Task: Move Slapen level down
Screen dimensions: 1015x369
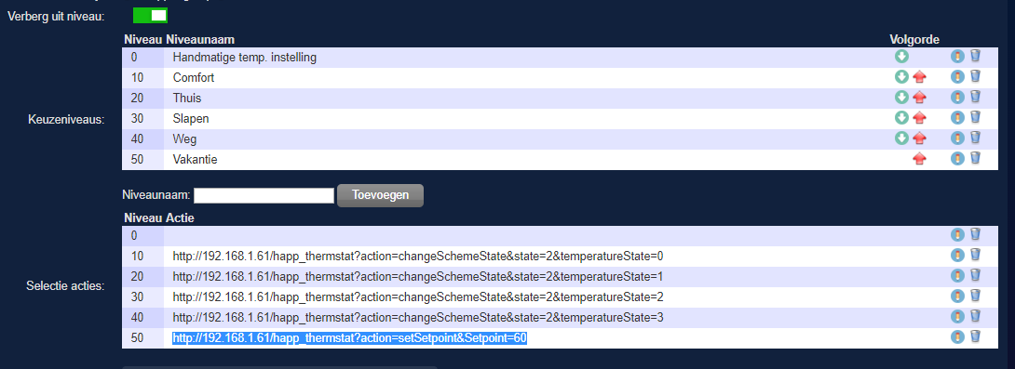Action: pos(901,118)
